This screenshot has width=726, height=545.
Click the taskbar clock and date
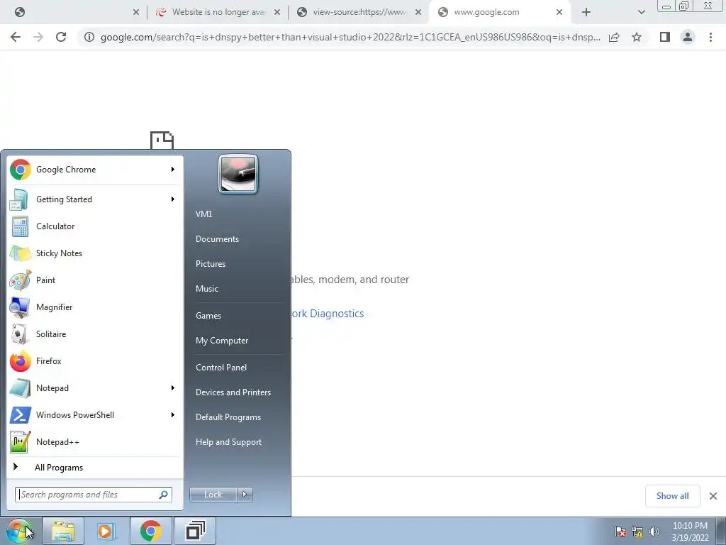690,532
